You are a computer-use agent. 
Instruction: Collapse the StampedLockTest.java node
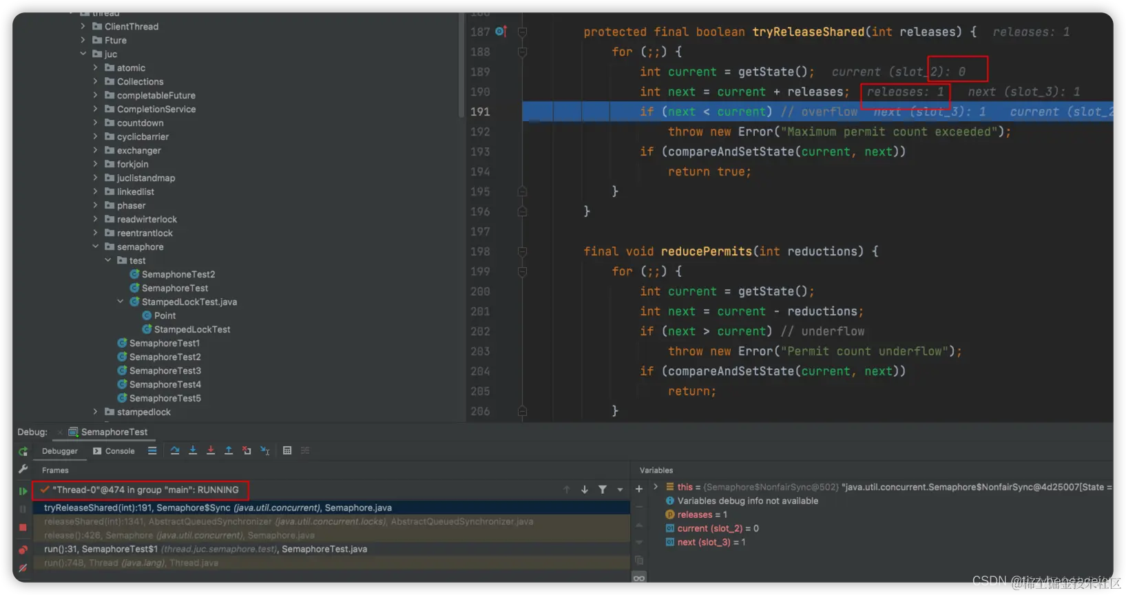121,302
